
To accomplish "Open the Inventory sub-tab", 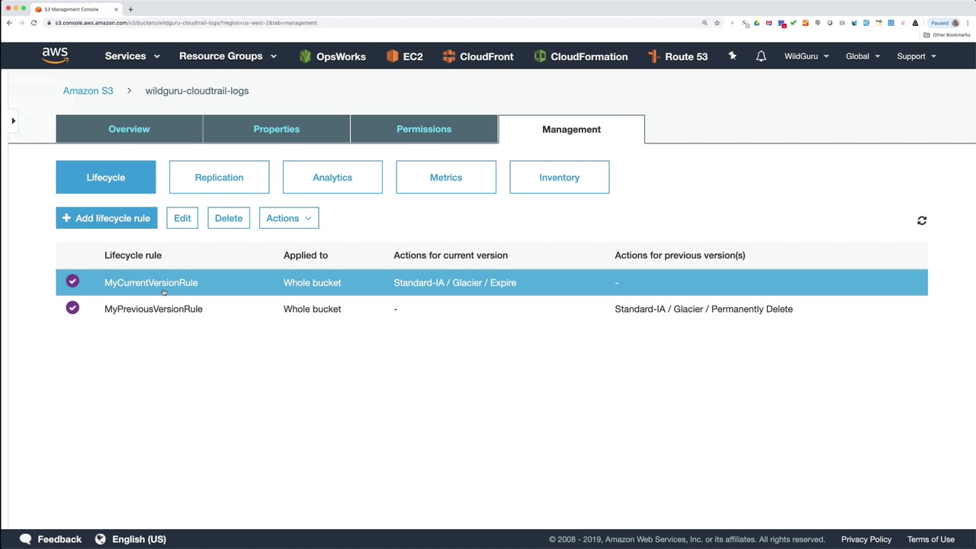I will tap(560, 177).
